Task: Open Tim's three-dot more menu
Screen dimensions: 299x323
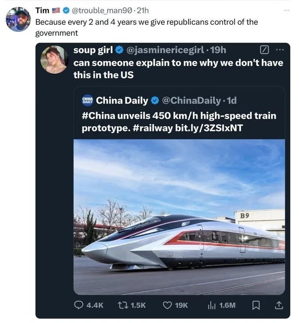Action: [287, 10]
